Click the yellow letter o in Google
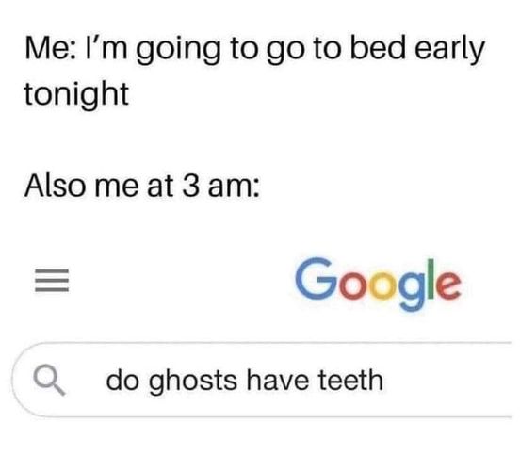This screenshot has width=520, height=472. [383, 285]
